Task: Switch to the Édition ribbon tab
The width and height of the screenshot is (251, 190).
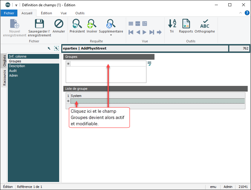Action: pos(46,13)
